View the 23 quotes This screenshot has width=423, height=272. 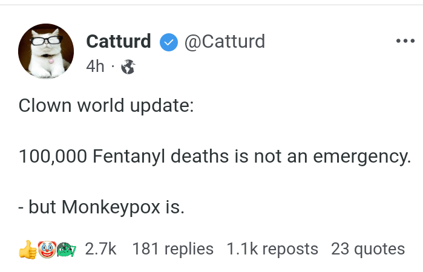368,248
